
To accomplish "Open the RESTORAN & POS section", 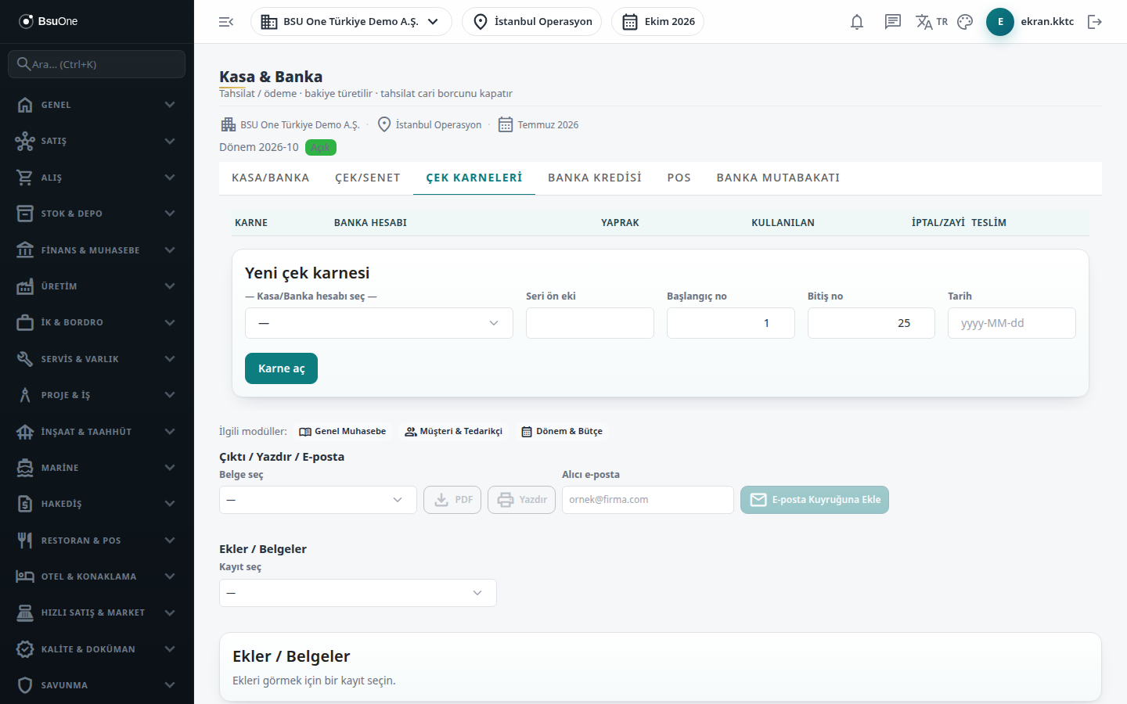I will pos(97,541).
